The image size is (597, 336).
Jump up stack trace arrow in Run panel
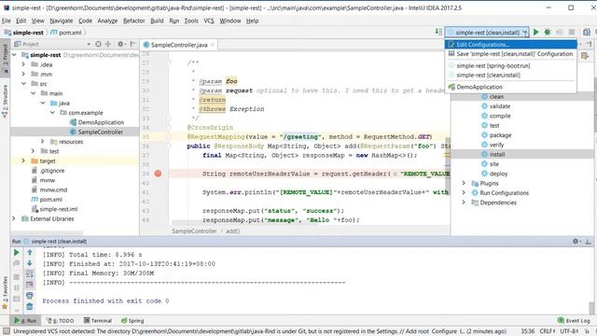pos(30,252)
